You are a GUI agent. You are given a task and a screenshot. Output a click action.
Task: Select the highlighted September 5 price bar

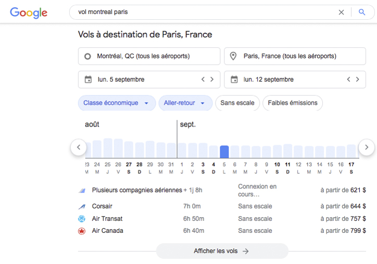(x=224, y=152)
